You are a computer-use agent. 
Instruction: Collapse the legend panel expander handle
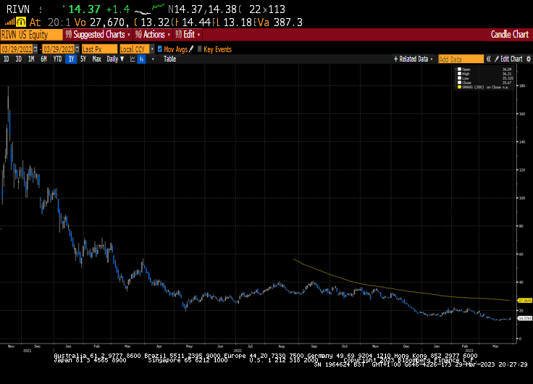(456, 70)
